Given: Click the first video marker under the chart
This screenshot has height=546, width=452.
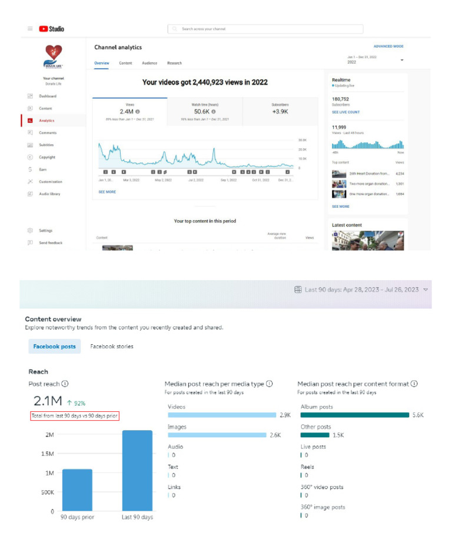Looking at the screenshot, I should 105,172.
